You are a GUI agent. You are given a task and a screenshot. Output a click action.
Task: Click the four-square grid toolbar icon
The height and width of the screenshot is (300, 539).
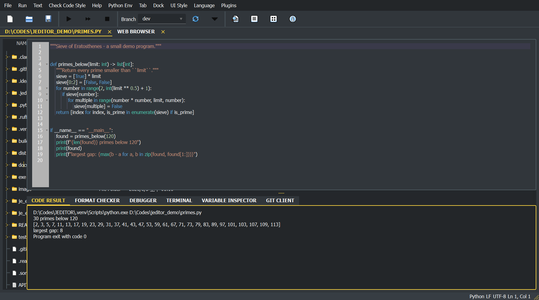274,19
